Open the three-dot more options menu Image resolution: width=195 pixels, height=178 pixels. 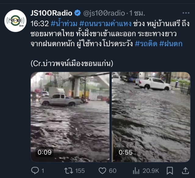186,13
